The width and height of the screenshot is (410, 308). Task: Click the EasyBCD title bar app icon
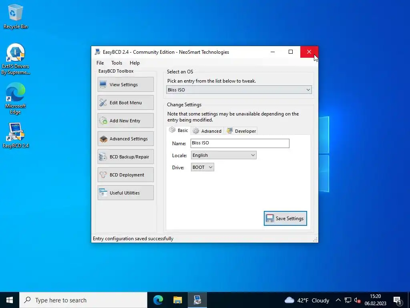[x=98, y=52]
